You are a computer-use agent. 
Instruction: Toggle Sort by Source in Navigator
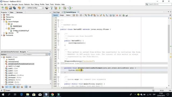30,87
